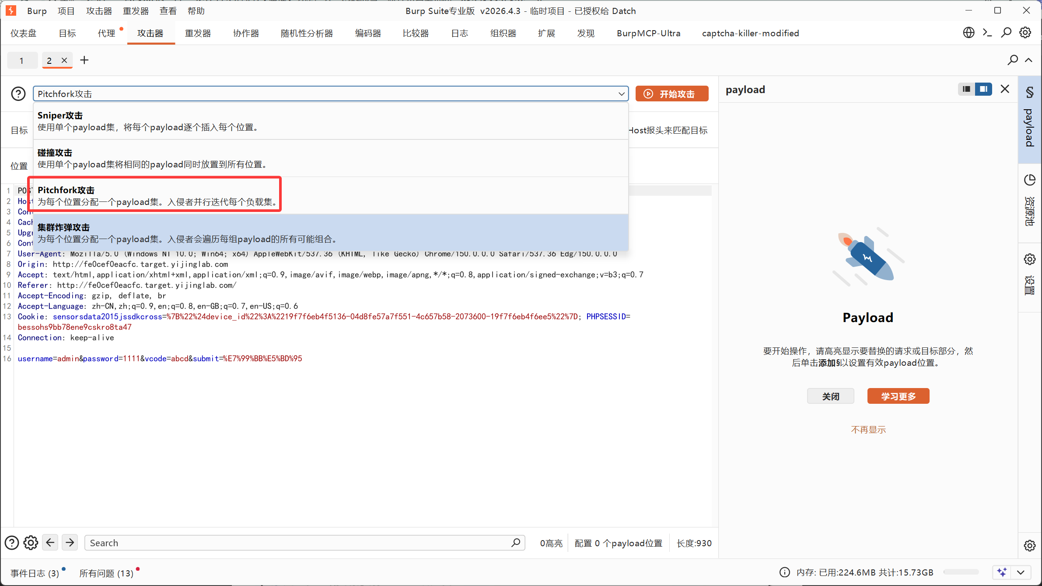Switch to the 仪表盘 tab
The height and width of the screenshot is (586, 1042).
pyautogui.click(x=24, y=33)
